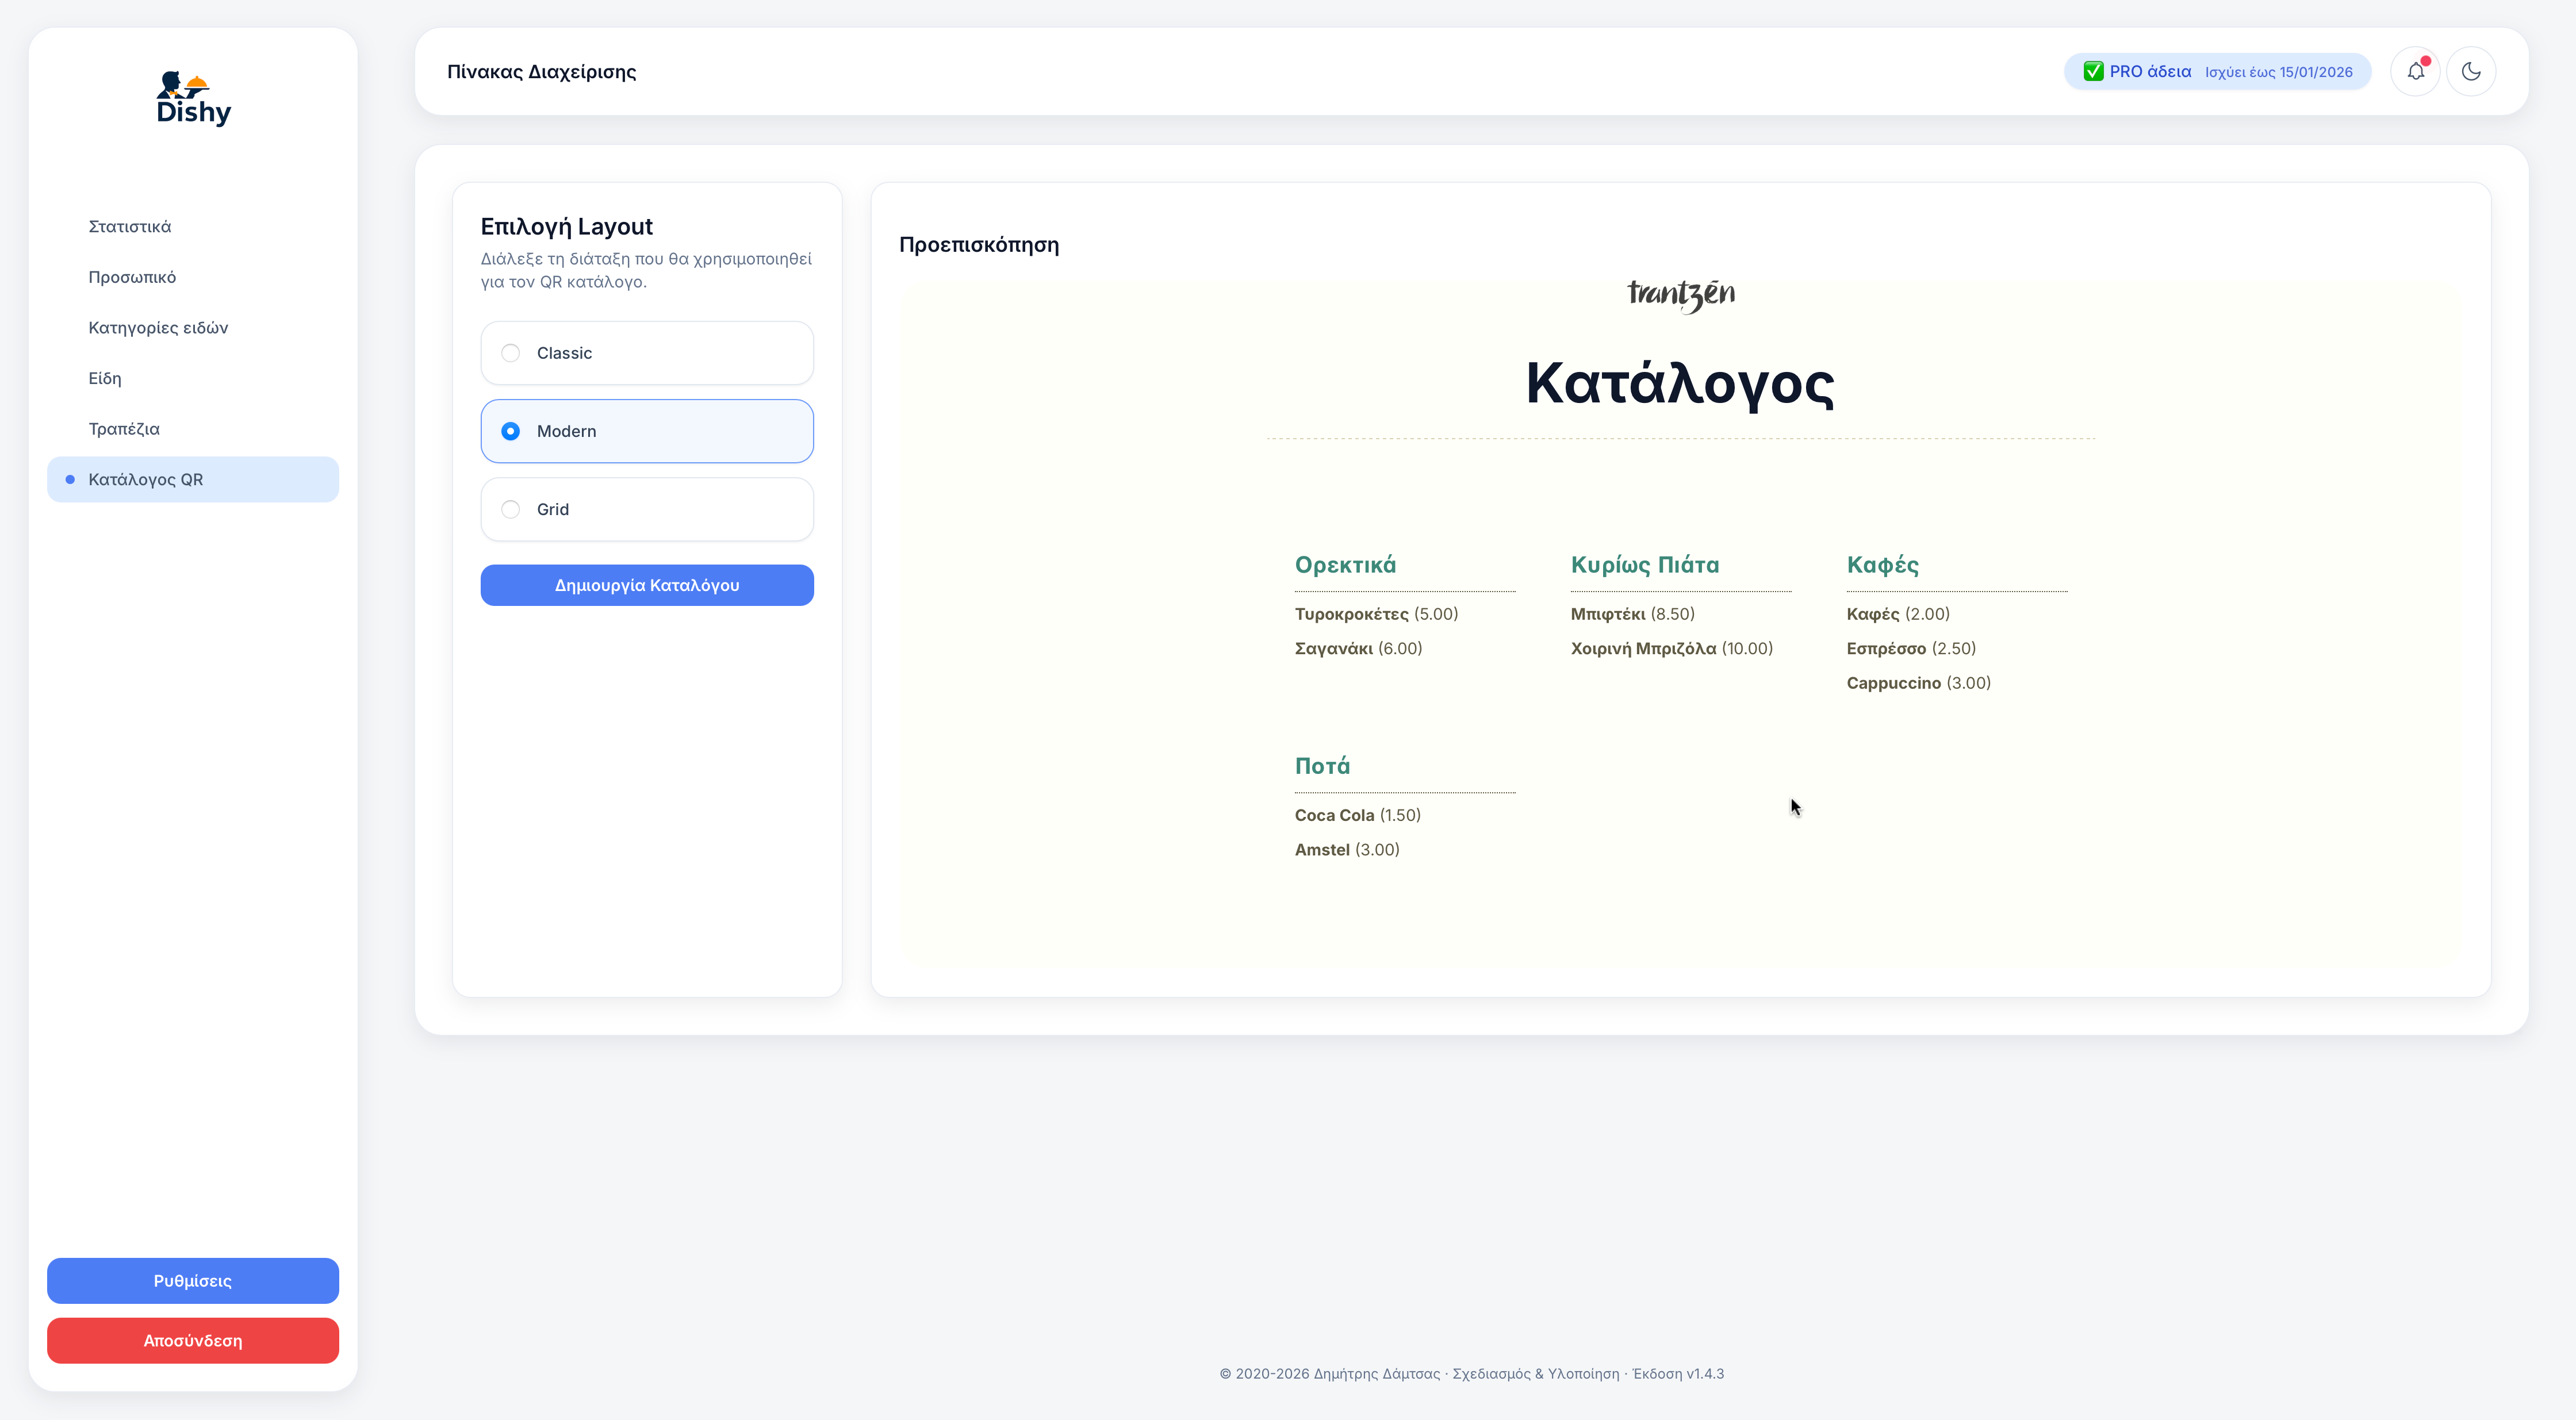Screen dimensions: 2576x1420
Task: Go to Προσωπικό in the sidebar
Action: (132, 277)
